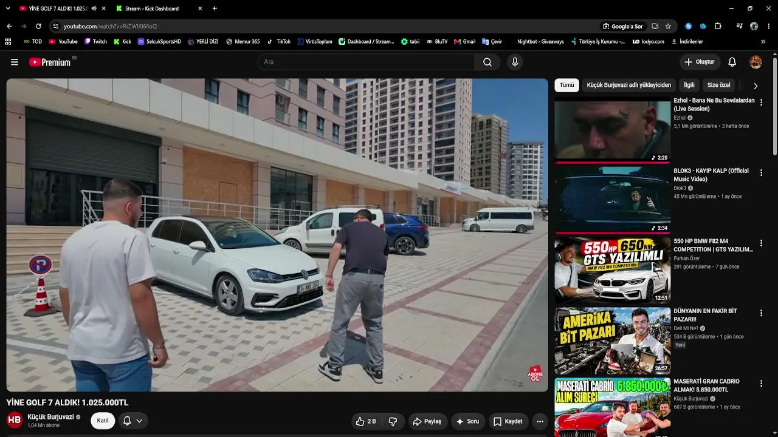Open options for BLOK3 Kayıp Kalp suggestion
The image size is (778, 437).
pos(761,173)
